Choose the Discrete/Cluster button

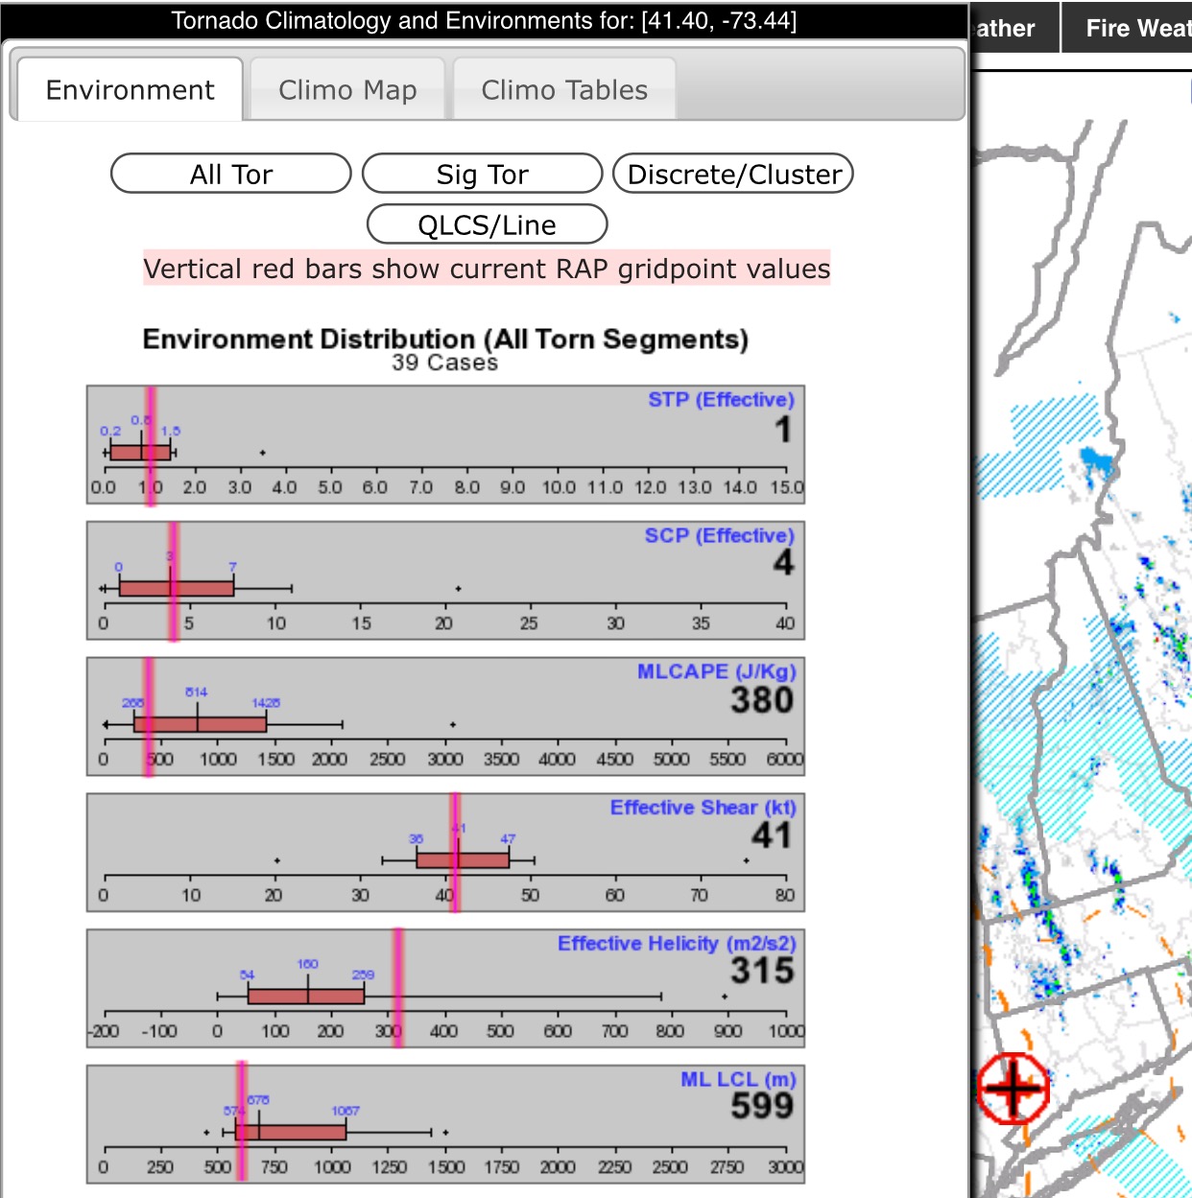click(x=733, y=174)
